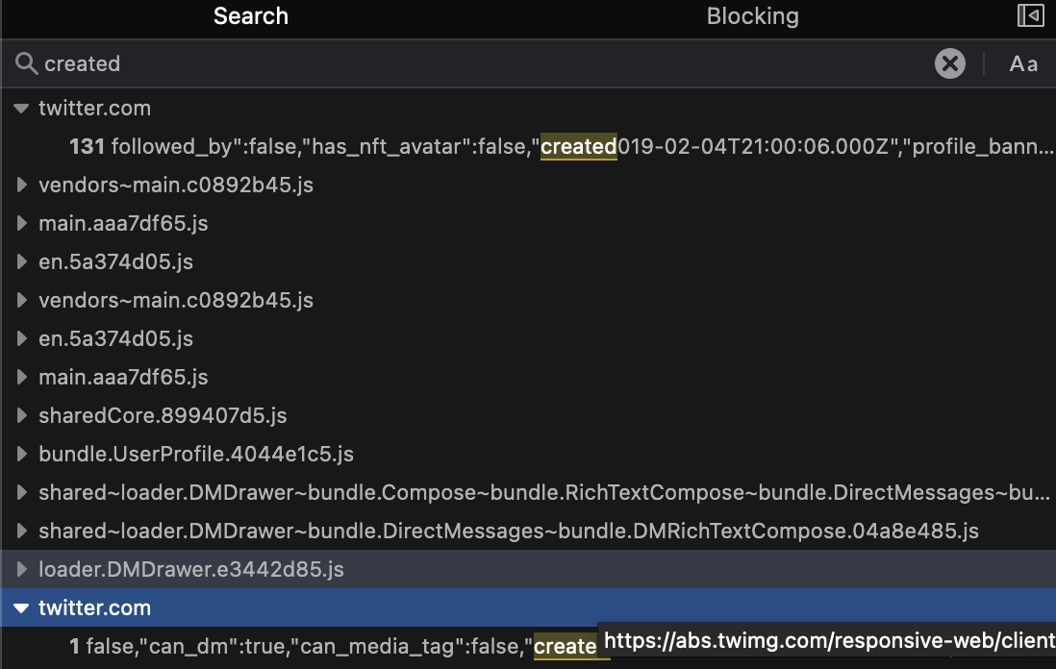Image resolution: width=1056 pixels, height=669 pixels.
Task: Select first twitter.com result row text
Action: point(94,109)
